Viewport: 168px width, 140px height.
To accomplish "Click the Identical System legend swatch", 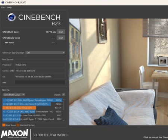I will point(18,125).
